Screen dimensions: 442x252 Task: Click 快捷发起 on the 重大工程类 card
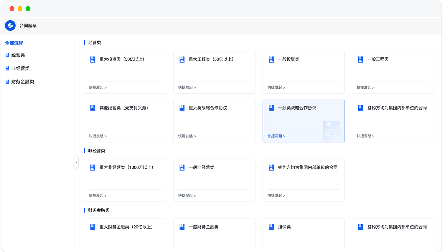[187, 88]
